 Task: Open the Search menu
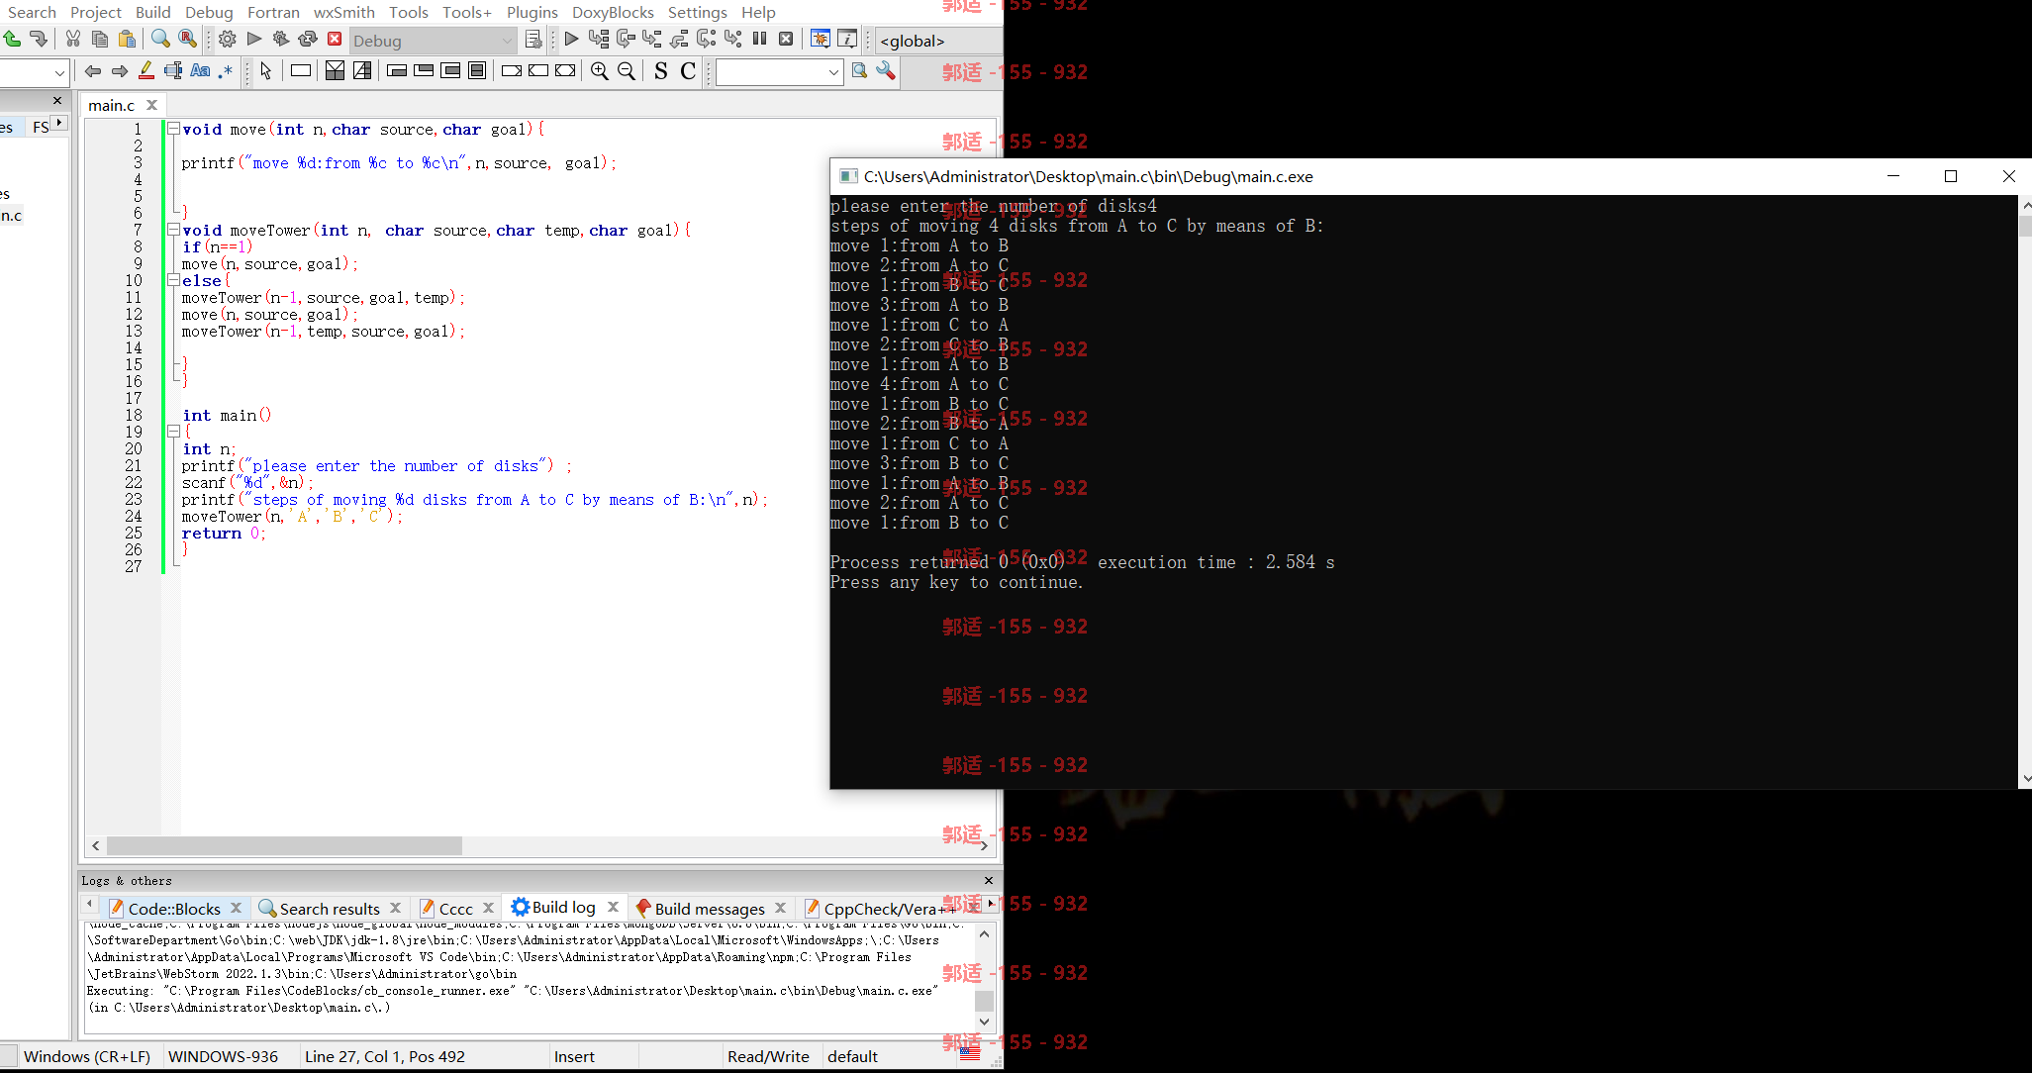pos(32,12)
